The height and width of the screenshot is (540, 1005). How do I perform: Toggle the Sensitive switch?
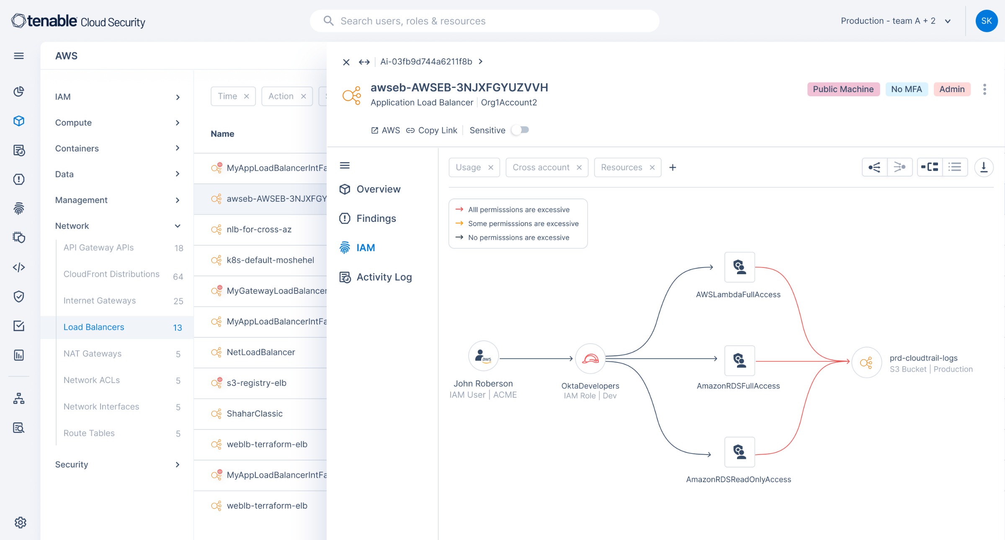tap(521, 130)
